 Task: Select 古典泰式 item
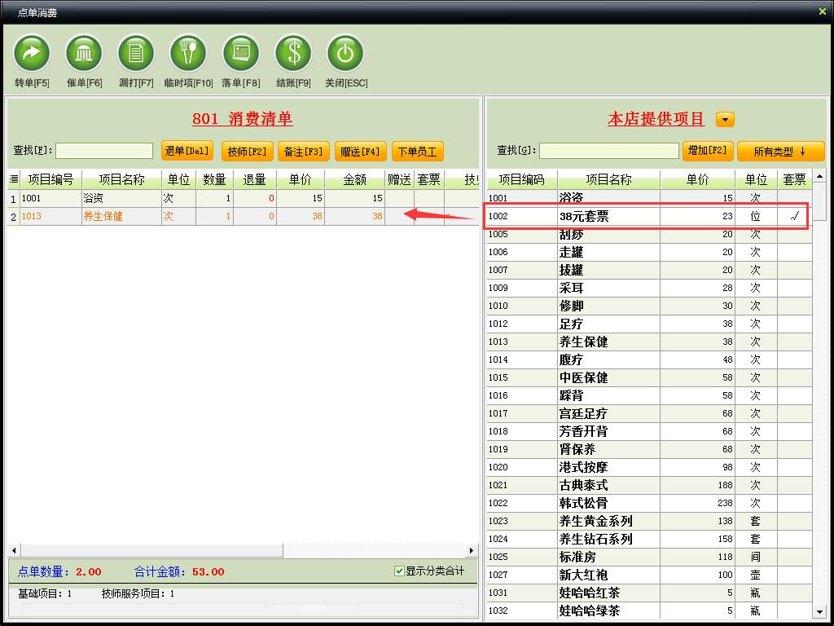coord(649,485)
